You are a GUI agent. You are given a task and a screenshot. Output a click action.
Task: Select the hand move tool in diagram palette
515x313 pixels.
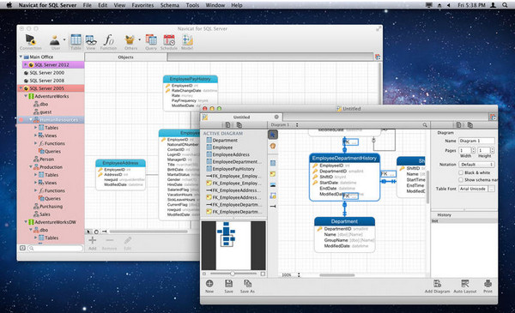[273, 146]
